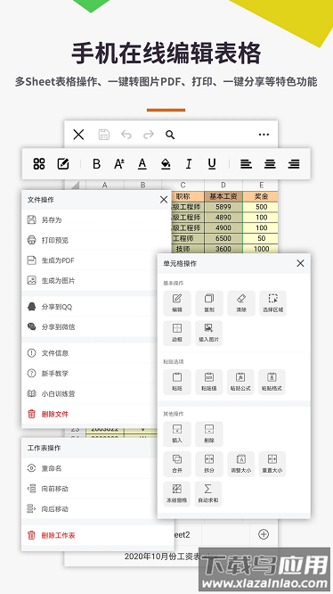Click cell with value 5899
333x594 pixels.
223,207
